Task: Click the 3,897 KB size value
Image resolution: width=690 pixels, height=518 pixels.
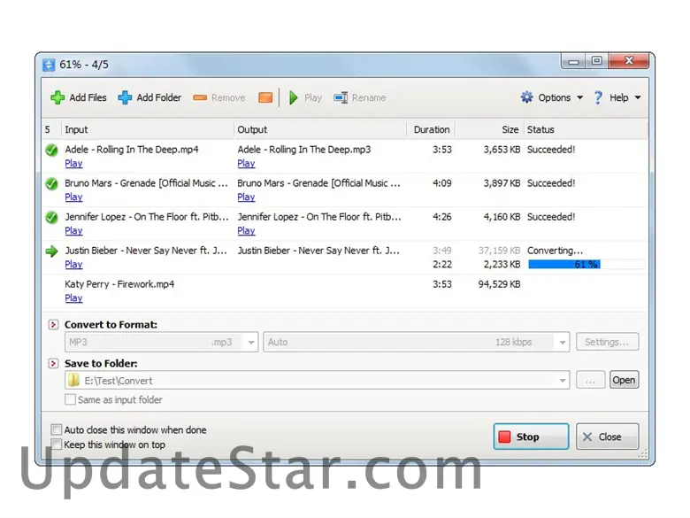Action: (502, 183)
